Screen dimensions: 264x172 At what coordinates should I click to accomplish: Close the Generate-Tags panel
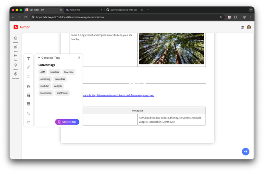click(79, 57)
